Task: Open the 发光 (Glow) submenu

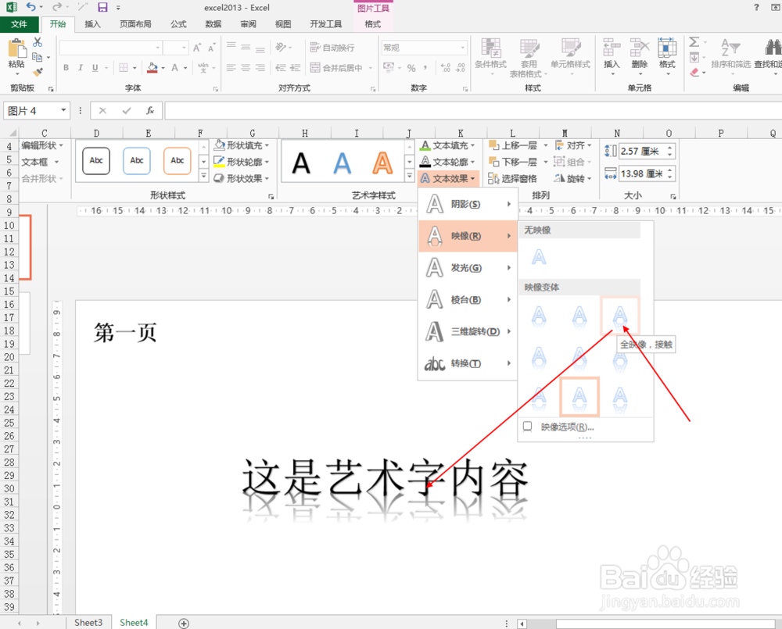Action: (465, 267)
